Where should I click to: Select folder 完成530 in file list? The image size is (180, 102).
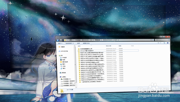(92, 74)
